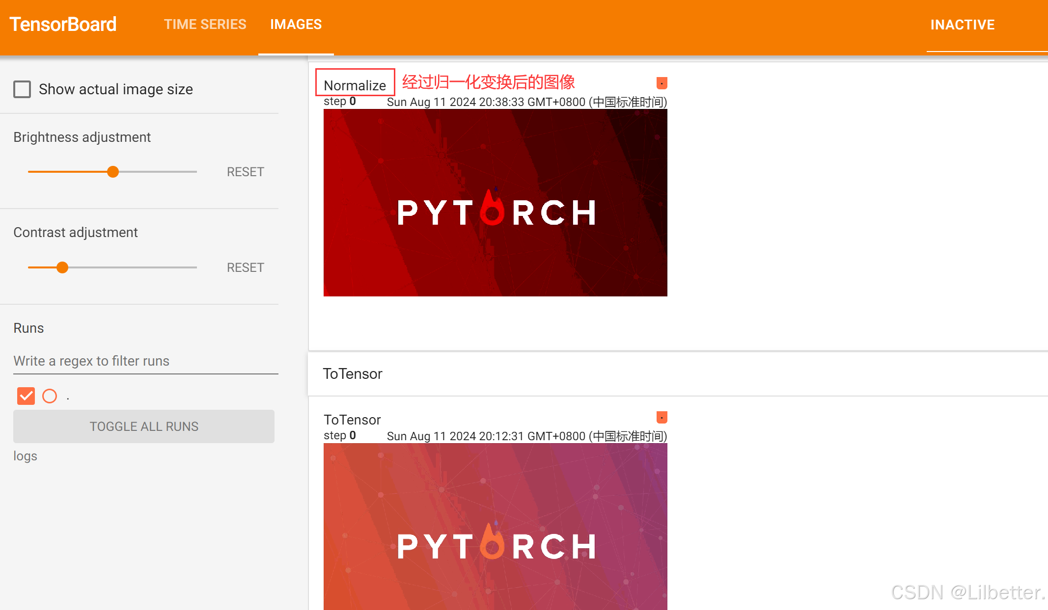The width and height of the screenshot is (1048, 610).
Task: Click the Normalize tag title
Action: tap(355, 85)
